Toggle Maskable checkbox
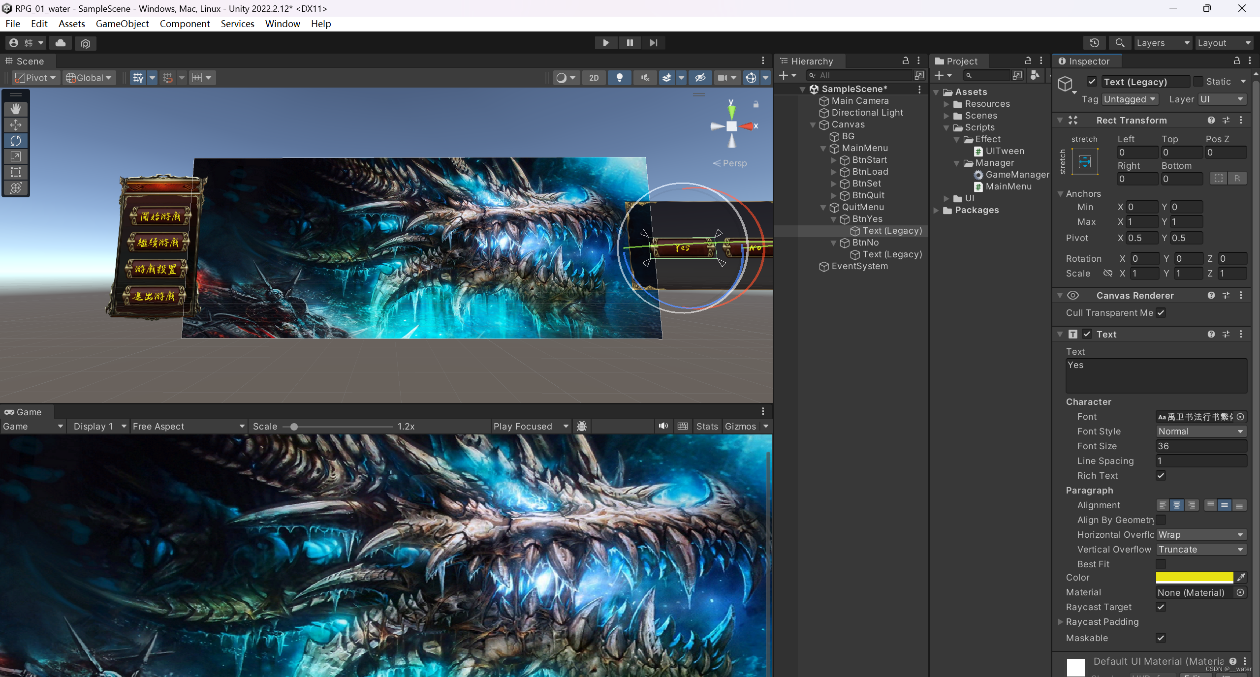Screen dimensions: 1260x677 [1161, 638]
